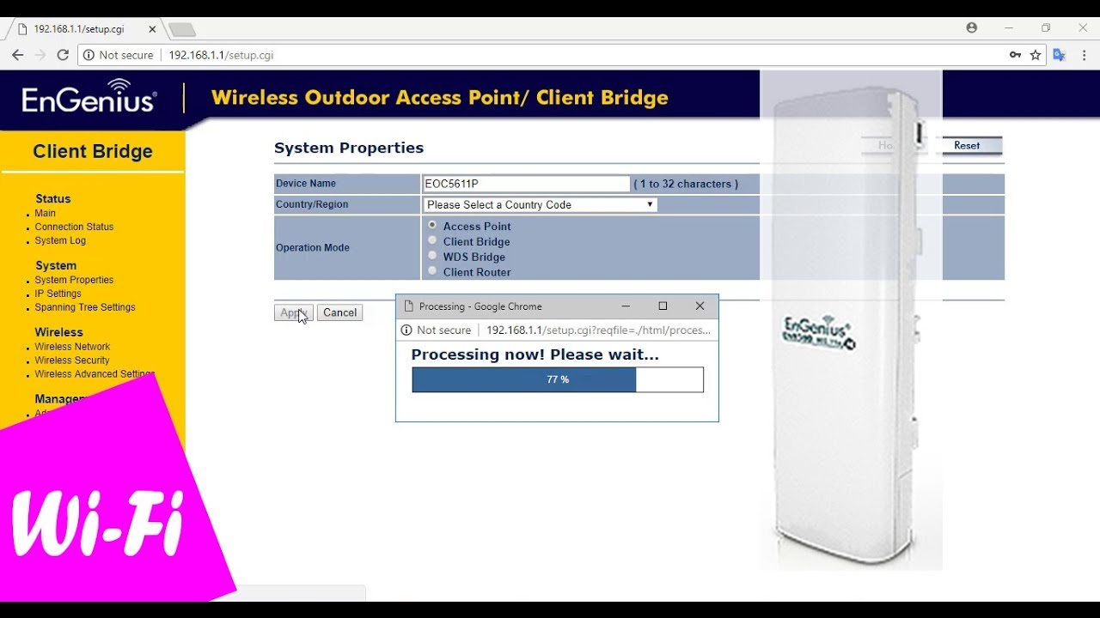Screen dimensions: 1100x618
Task: Click the popup window page icon in title bar
Action: tap(408, 306)
